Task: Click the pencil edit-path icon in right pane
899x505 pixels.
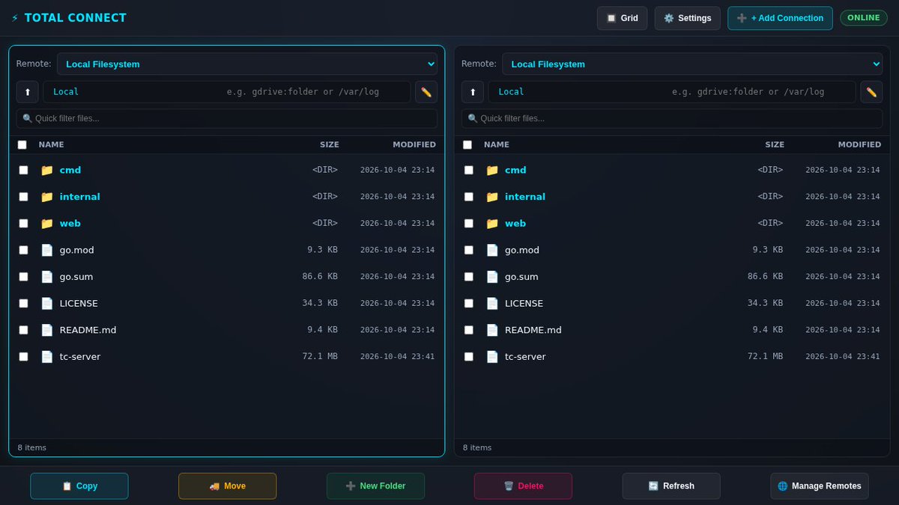Action: click(871, 92)
